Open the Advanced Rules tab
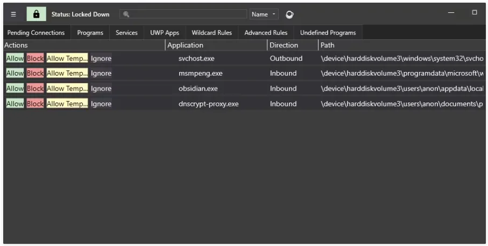The width and height of the screenshot is (488, 246). pyautogui.click(x=266, y=33)
